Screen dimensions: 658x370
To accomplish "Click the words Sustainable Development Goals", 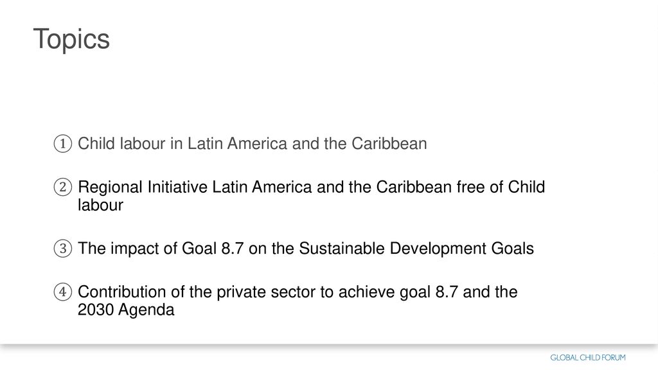I will click(x=416, y=249).
